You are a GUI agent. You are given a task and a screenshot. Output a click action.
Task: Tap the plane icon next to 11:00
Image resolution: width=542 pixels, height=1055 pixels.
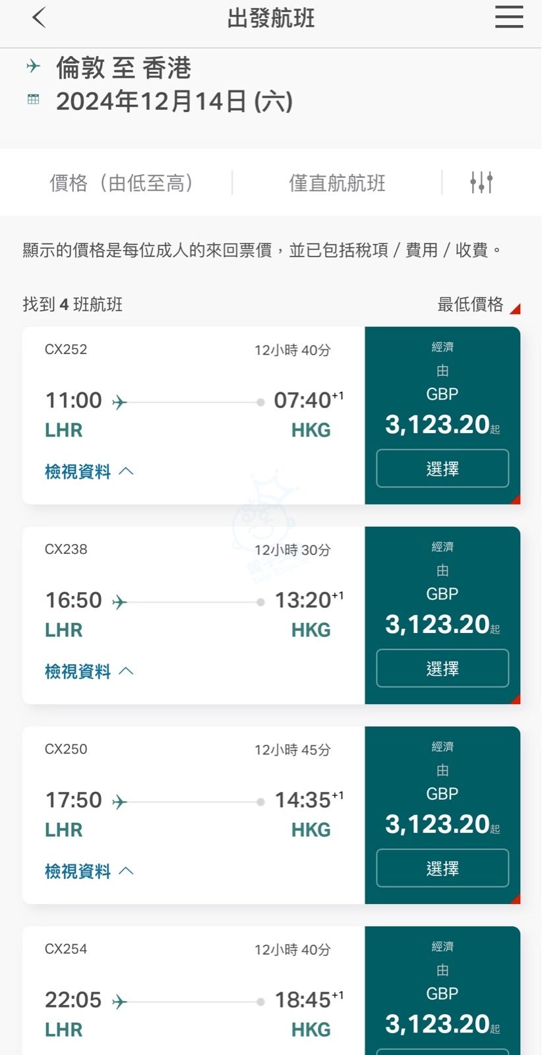[119, 402]
